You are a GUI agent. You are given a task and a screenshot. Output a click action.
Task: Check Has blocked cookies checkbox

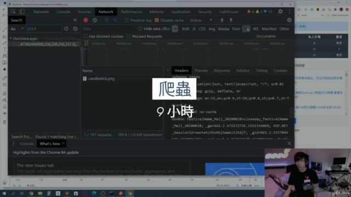[85, 36]
